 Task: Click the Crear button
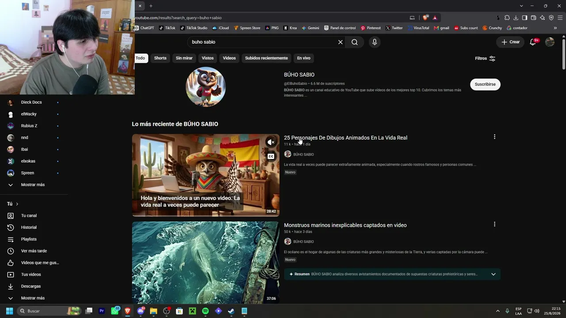510,42
